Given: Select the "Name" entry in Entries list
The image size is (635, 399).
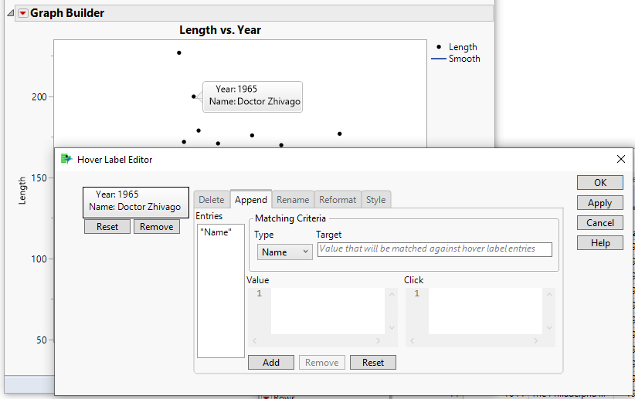Looking at the screenshot, I should tap(215, 232).
